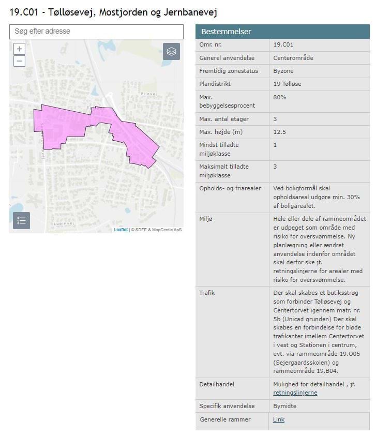This screenshot has height=436, width=376.
Task: Select the 'Centerområde' value cell
Action: pyautogui.click(x=293, y=58)
